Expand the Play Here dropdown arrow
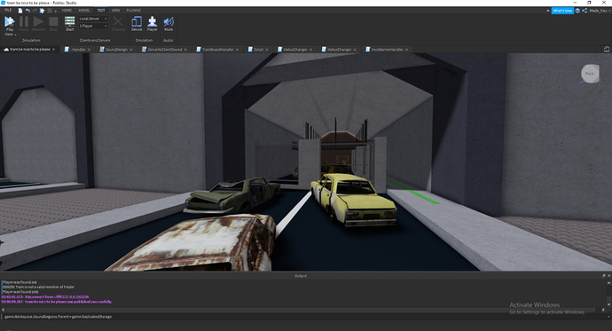 (x=15, y=35)
